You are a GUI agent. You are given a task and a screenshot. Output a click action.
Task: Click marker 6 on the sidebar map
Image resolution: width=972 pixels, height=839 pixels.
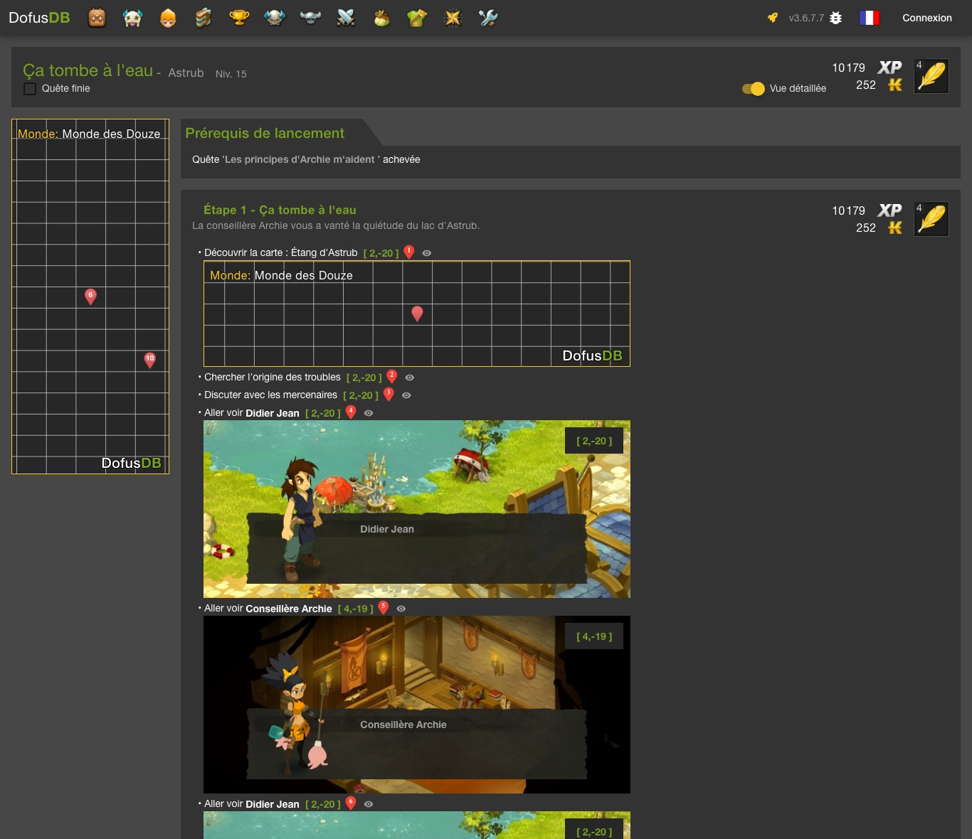click(90, 296)
